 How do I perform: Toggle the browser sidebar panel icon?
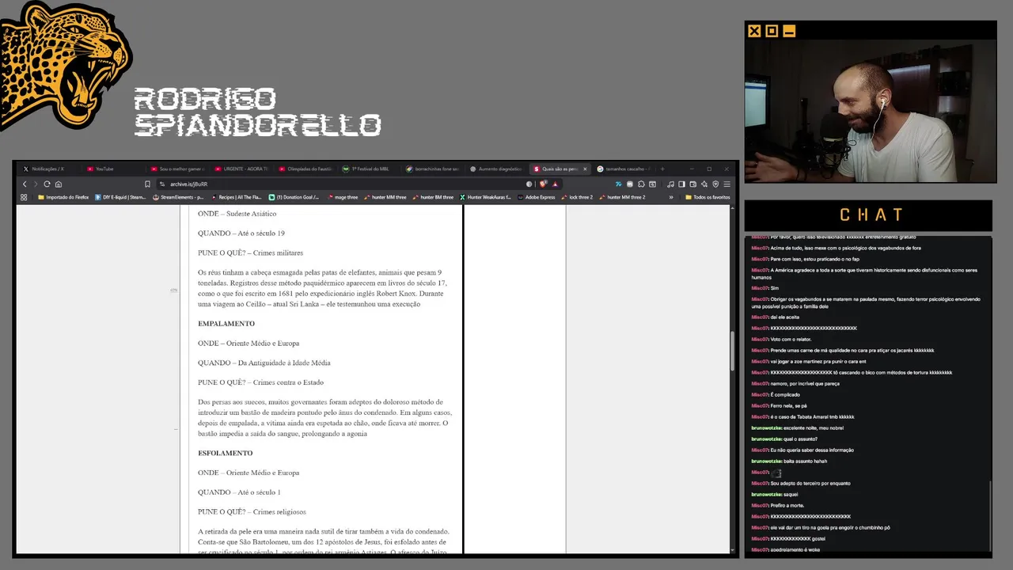[681, 184]
